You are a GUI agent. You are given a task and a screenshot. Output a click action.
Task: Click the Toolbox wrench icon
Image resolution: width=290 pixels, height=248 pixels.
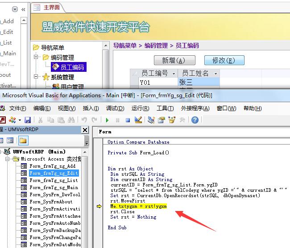(x=182, y=120)
